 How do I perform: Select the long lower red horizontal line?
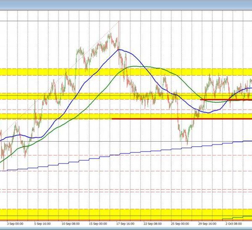click(x=181, y=119)
